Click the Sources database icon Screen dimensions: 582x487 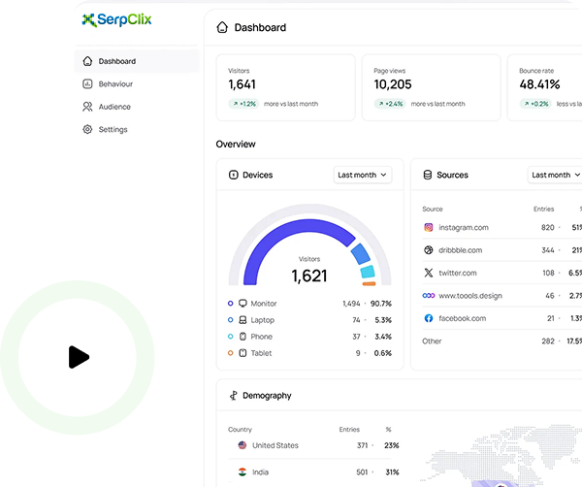pyautogui.click(x=428, y=175)
